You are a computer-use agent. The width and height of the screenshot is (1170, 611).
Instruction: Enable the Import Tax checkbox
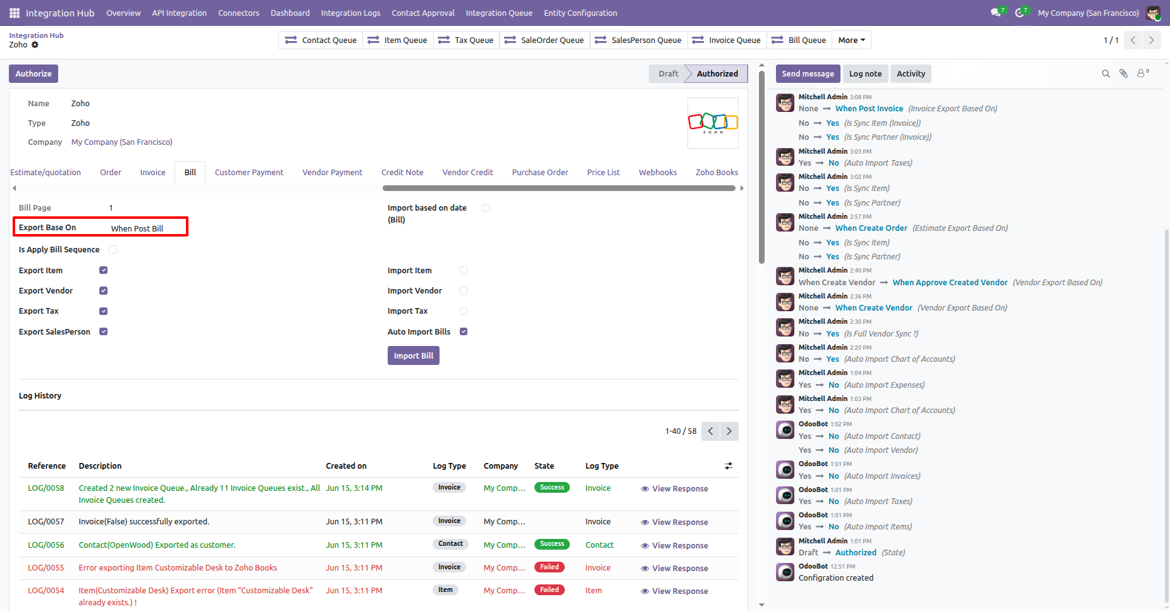pyautogui.click(x=464, y=311)
